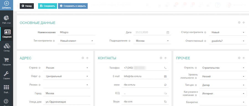Open Склад warehouse section in sidebar

click(6, 48)
